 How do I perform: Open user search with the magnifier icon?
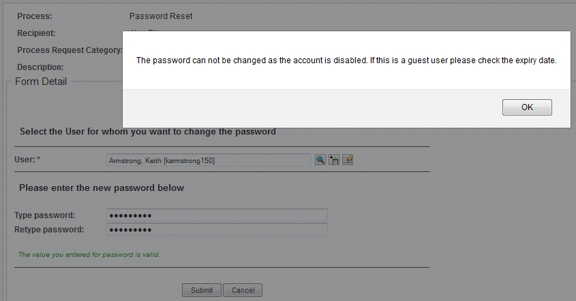320,160
